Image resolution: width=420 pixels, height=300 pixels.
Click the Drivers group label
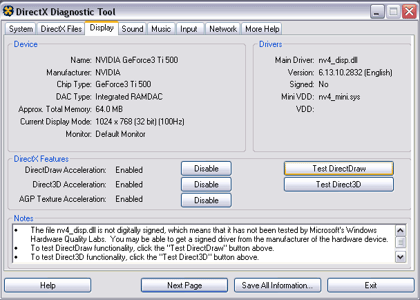pos(271,44)
